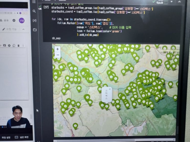Click the 'green' color string in the code
The height and width of the screenshot is (142, 190).
pyautogui.click(x=116, y=31)
